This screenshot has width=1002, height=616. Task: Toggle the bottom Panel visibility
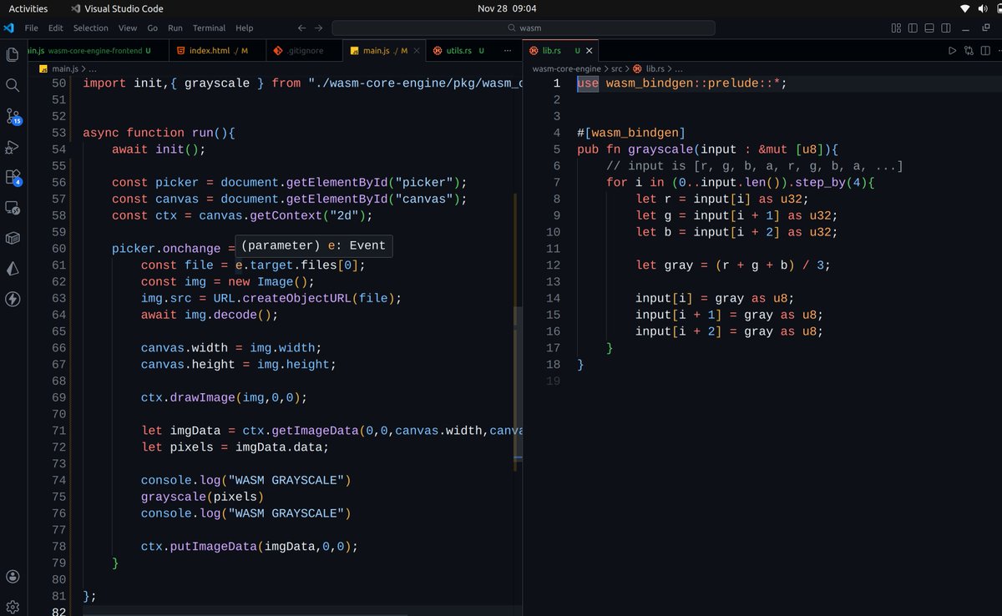point(929,28)
